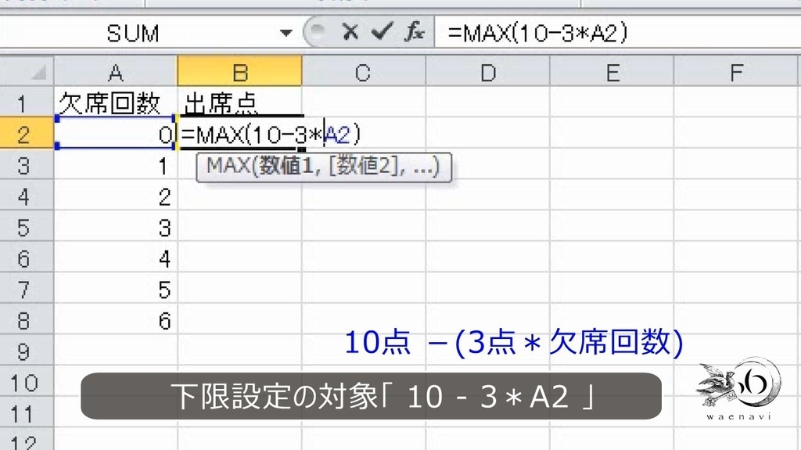Viewport: 801px width, 450px height.
Task: Cancel the formula entry with X icon
Action: click(350, 32)
